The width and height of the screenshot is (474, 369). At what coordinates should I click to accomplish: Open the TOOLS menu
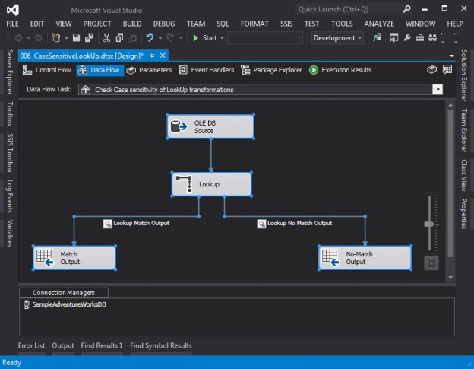[x=342, y=24]
